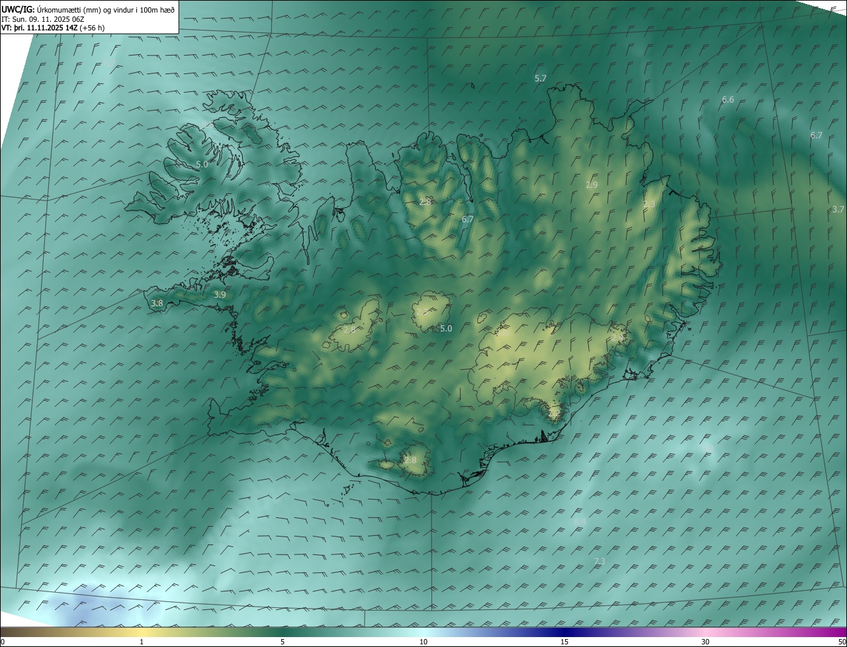The width and height of the screenshot is (847, 647).
Task: Click the 9.0 value label southeast of Iceland
Action: (x=708, y=448)
